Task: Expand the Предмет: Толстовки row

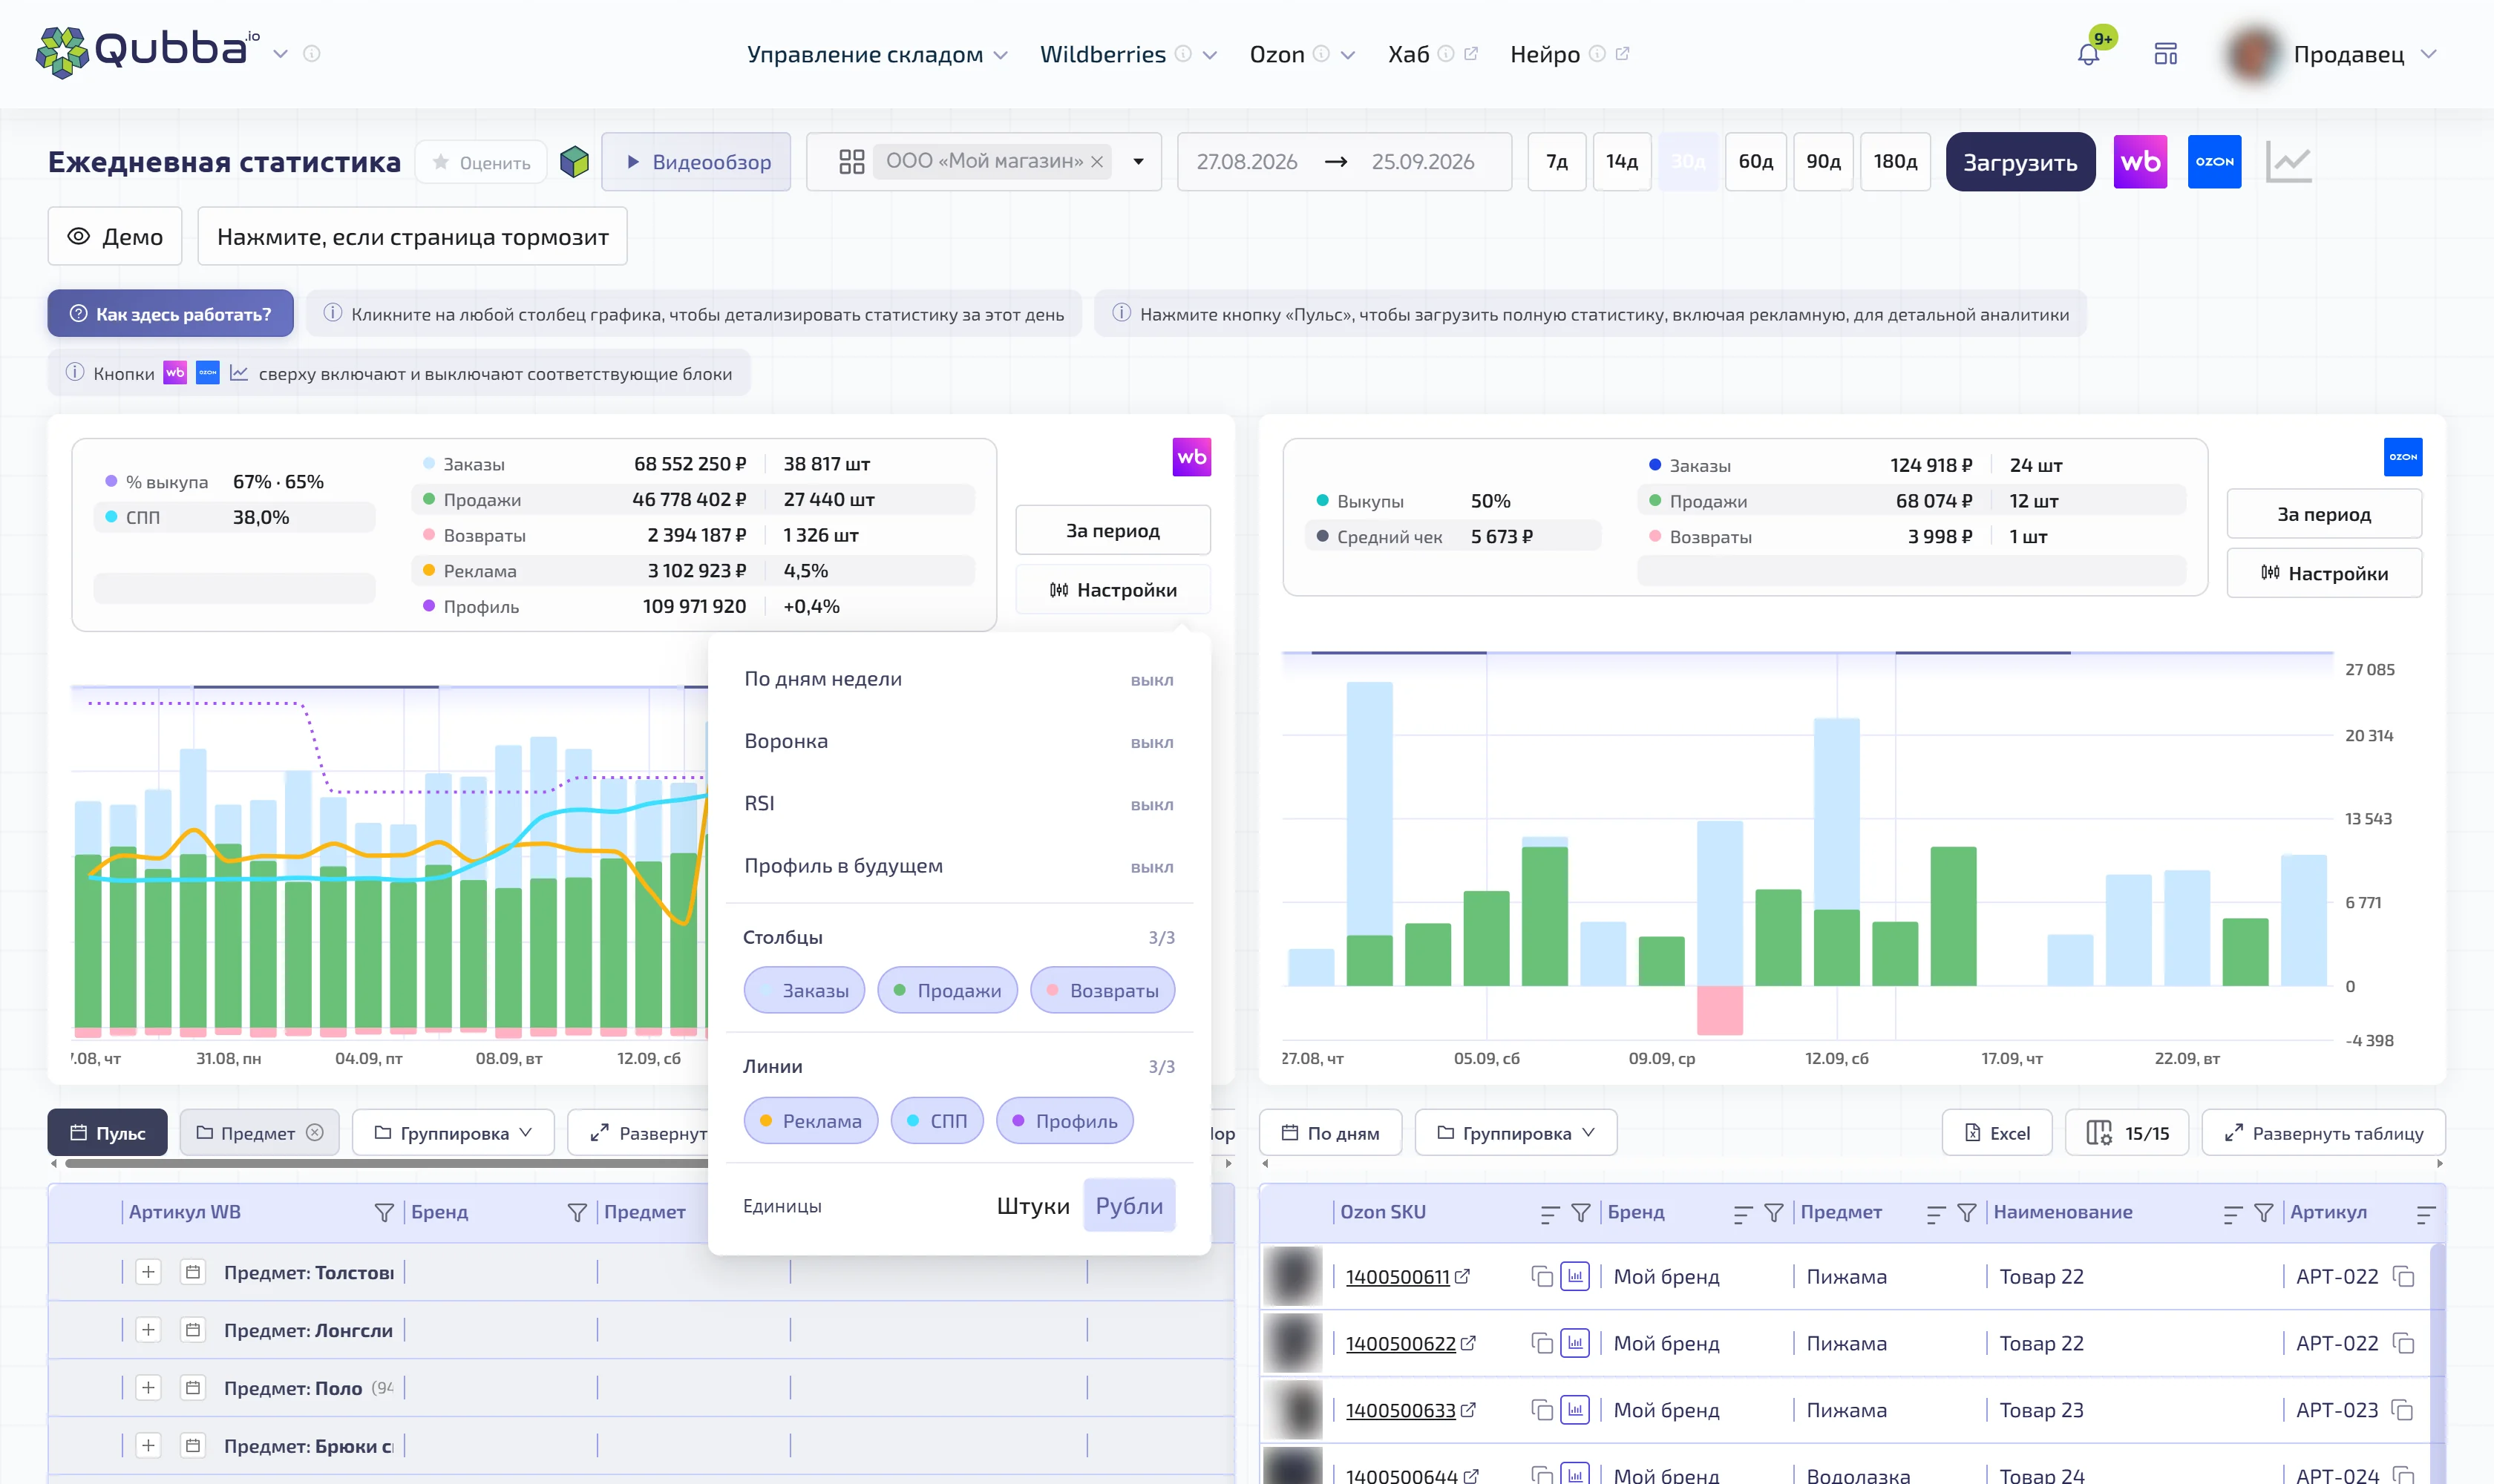Action: pos(148,1272)
